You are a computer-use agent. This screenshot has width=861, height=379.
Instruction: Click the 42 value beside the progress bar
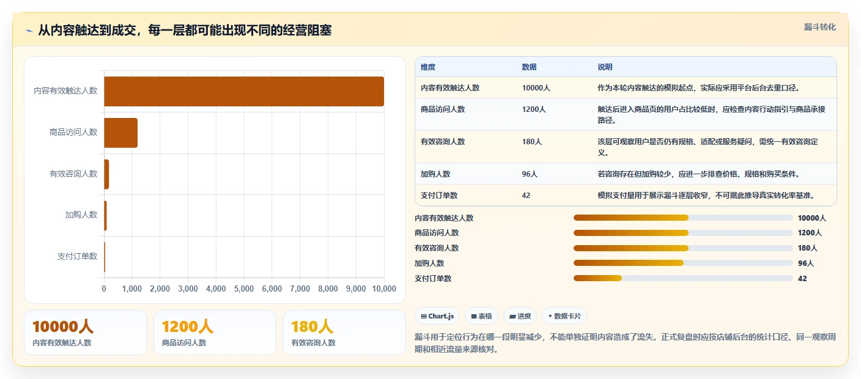point(802,279)
